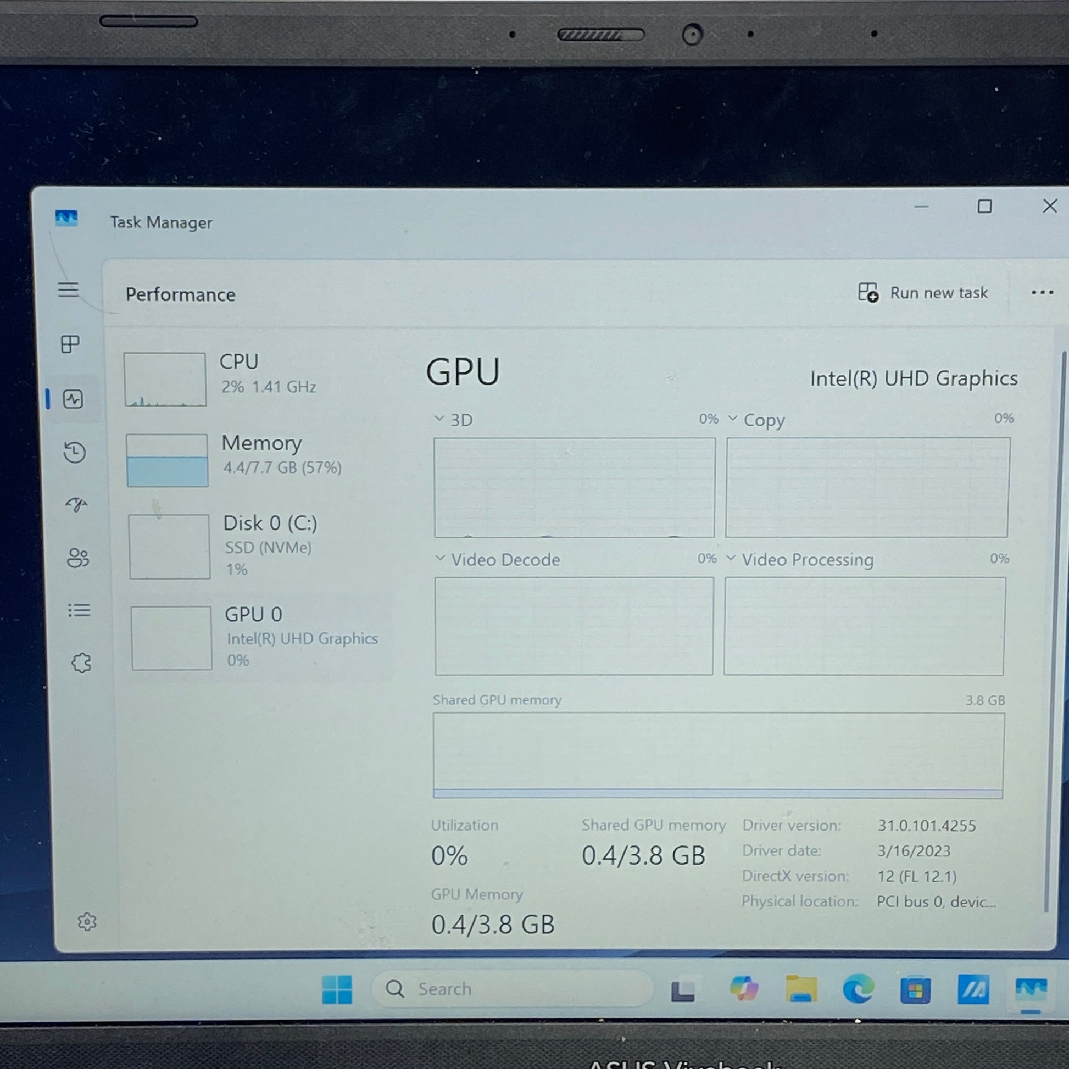Open the Processes page icon in sidebar
The image size is (1069, 1069).
(70, 344)
